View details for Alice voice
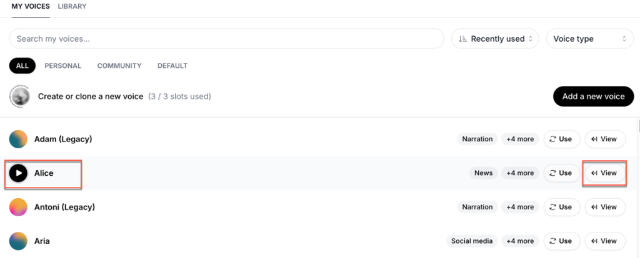Image resolution: width=640 pixels, height=258 pixels. click(x=605, y=173)
